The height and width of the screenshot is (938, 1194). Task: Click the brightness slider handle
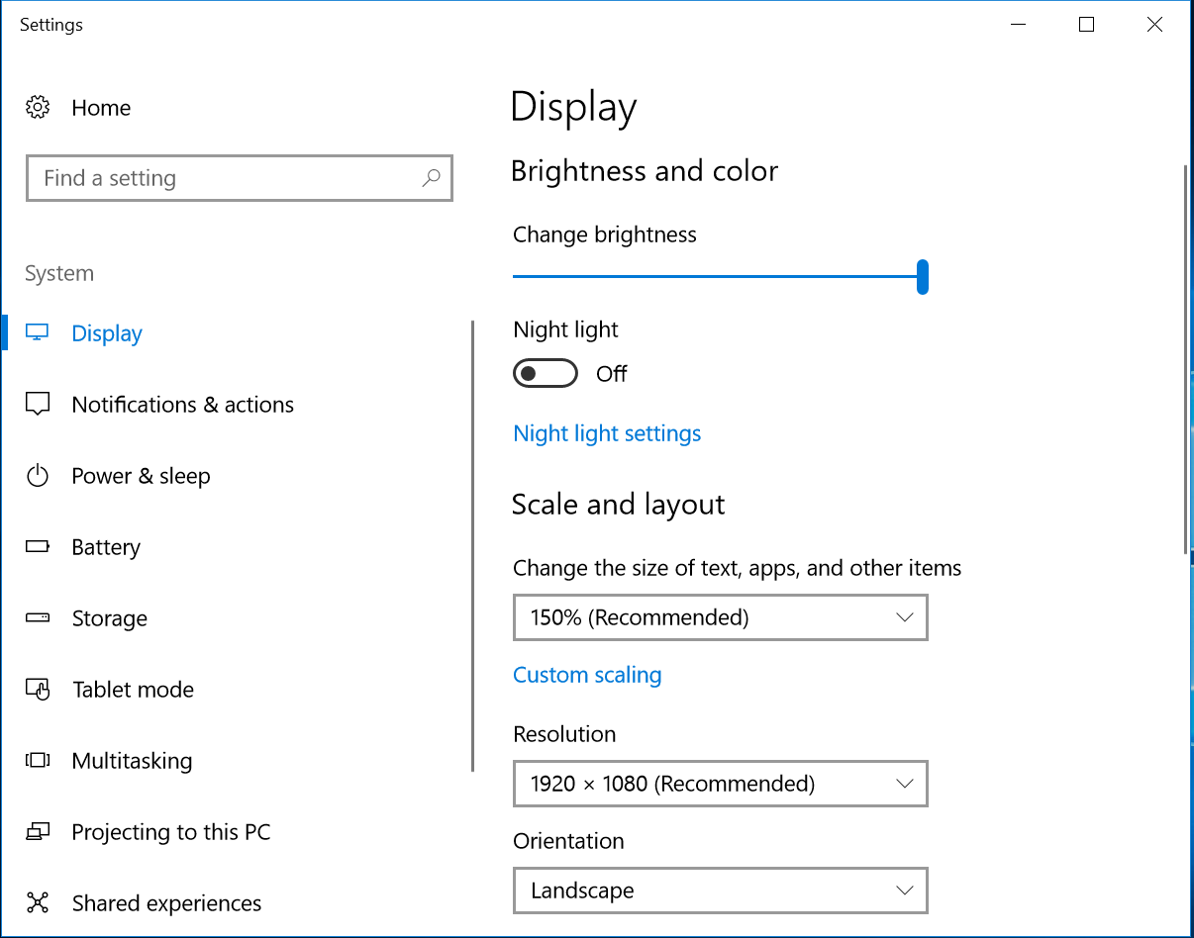pyautogui.click(x=923, y=277)
